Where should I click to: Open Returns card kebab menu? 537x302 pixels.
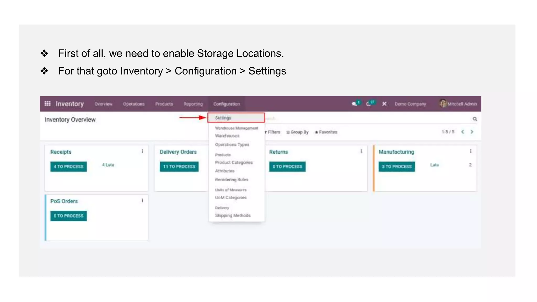tap(361, 151)
